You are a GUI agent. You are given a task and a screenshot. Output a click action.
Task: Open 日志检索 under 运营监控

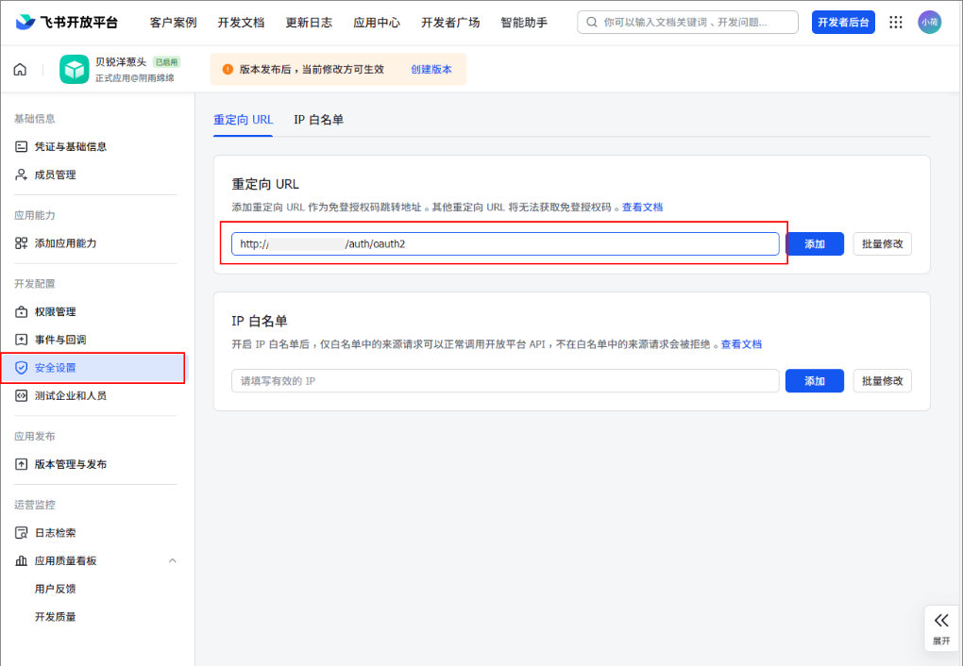coord(55,532)
